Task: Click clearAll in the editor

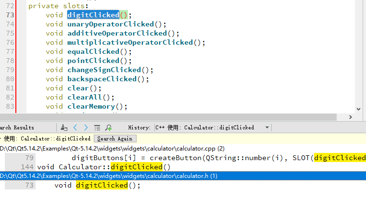Action: [85, 97]
